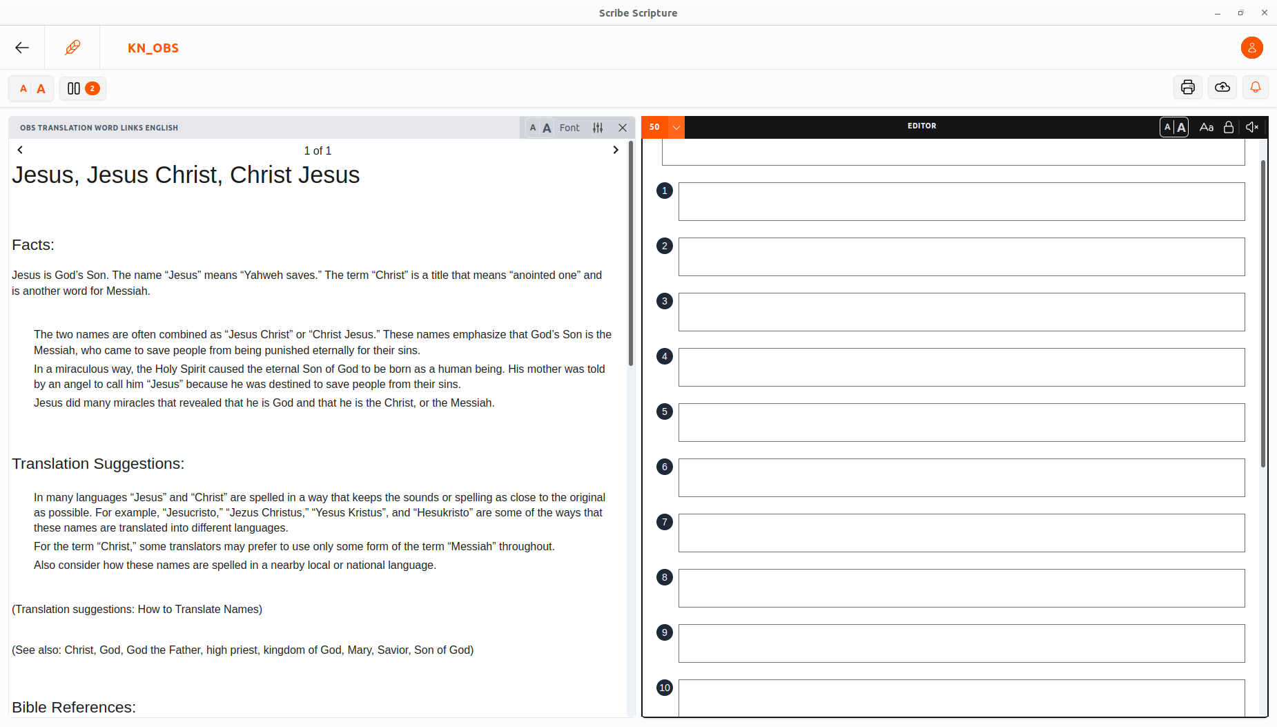1277x727 pixels.
Task: Click the cloud sync upload icon
Action: pos(1222,88)
